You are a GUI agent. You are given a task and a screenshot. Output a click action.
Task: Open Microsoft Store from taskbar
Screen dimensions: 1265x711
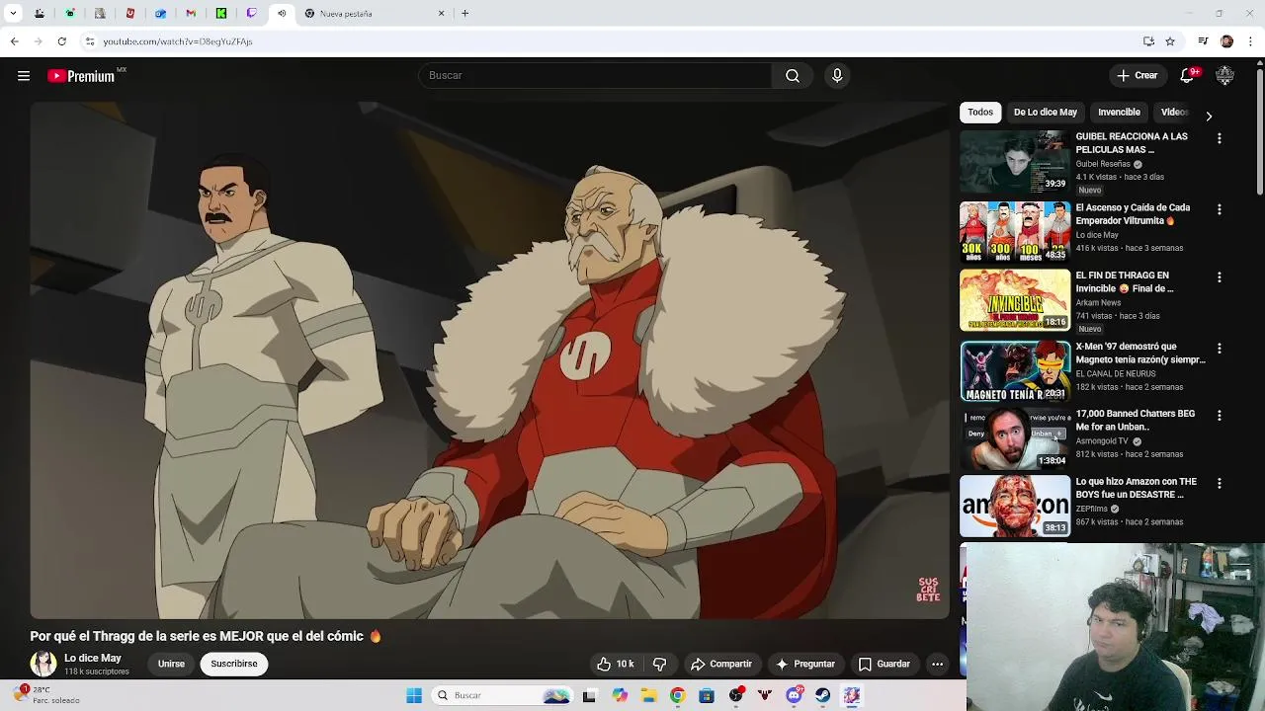point(707,695)
